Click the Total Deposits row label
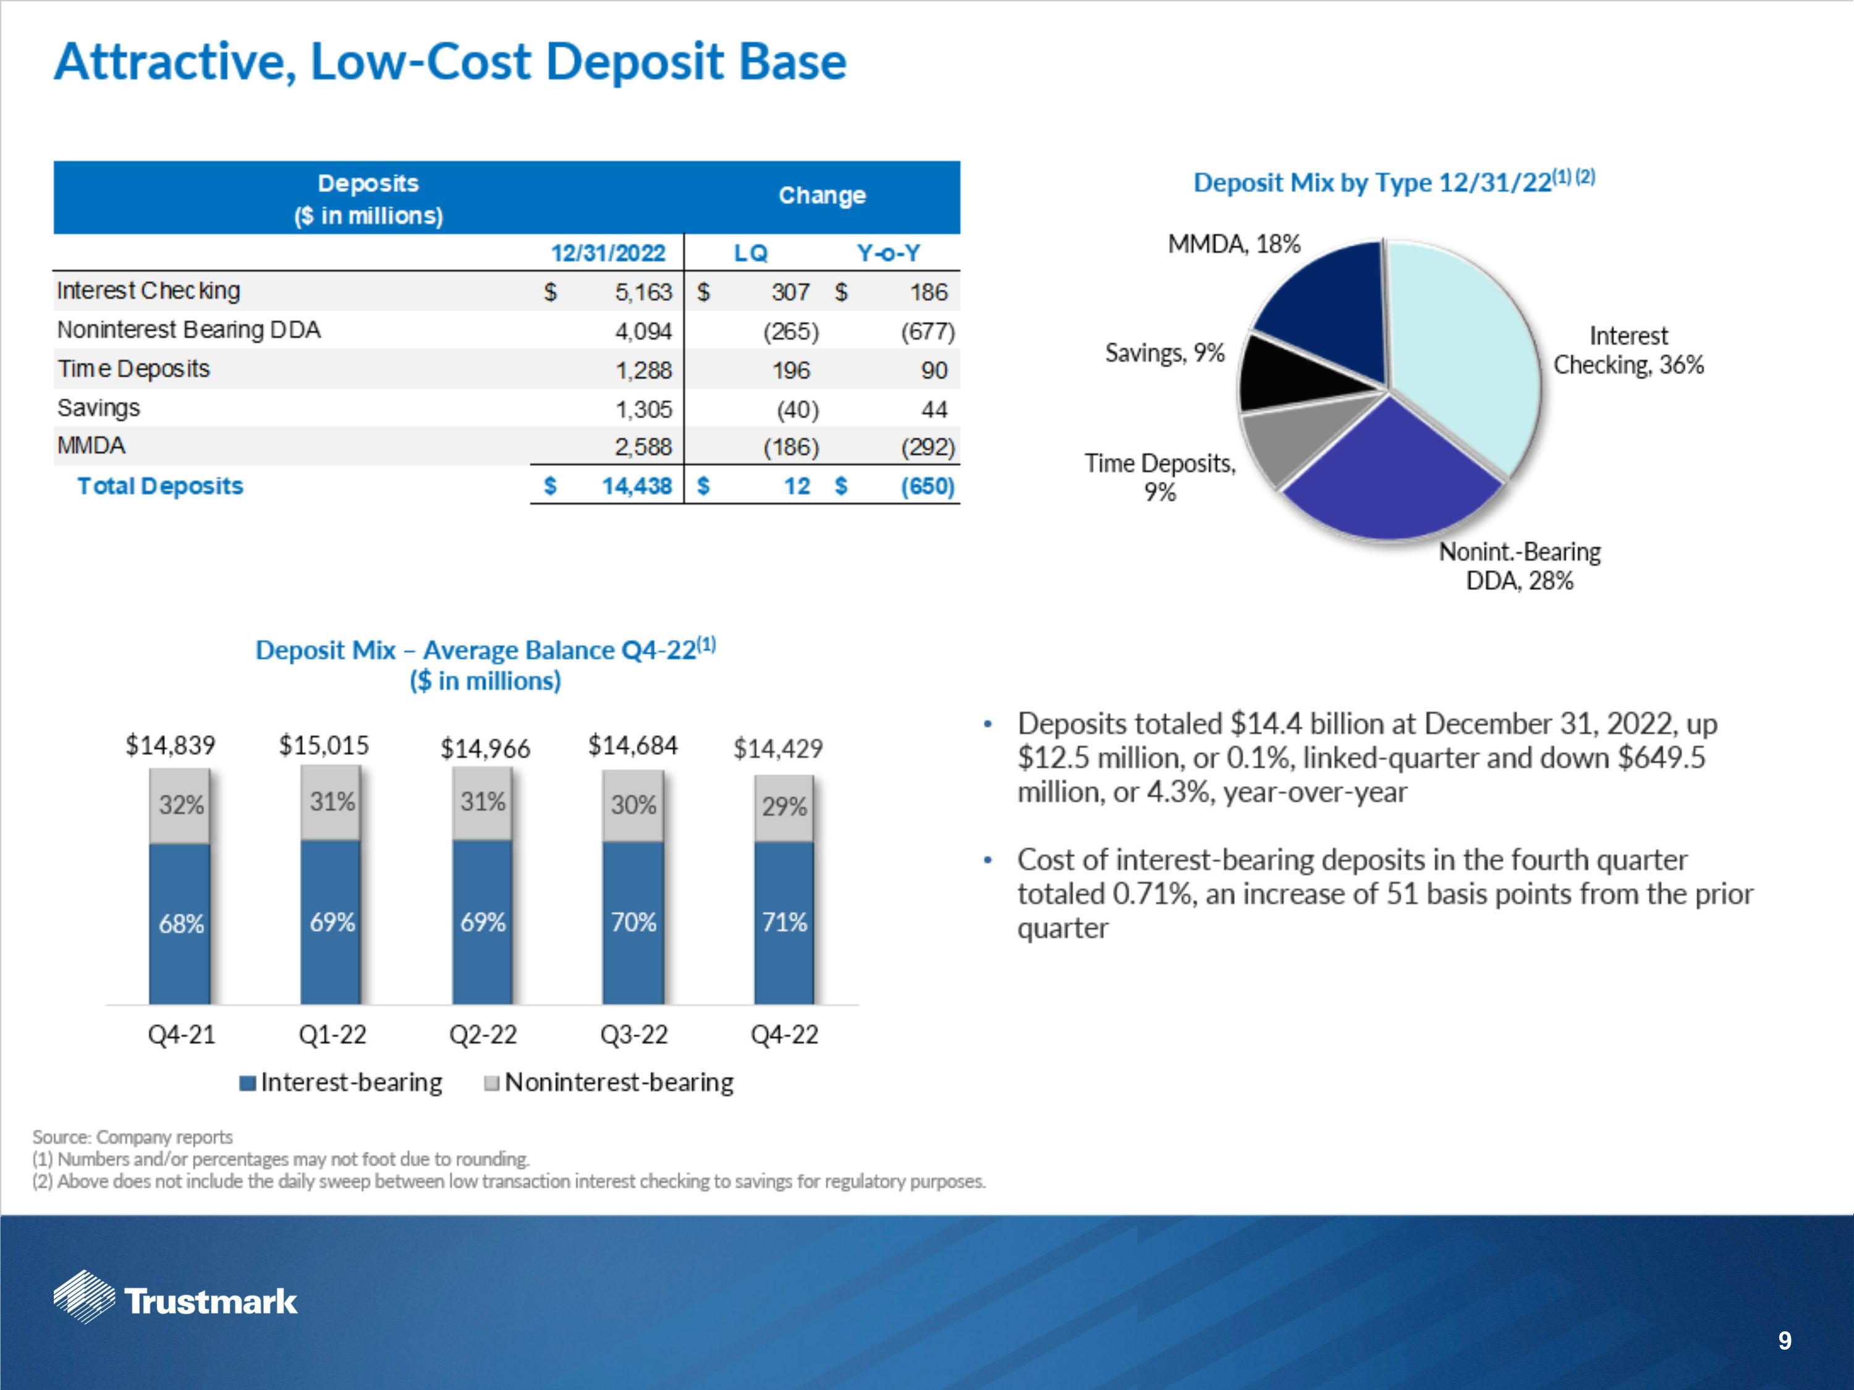 (160, 486)
